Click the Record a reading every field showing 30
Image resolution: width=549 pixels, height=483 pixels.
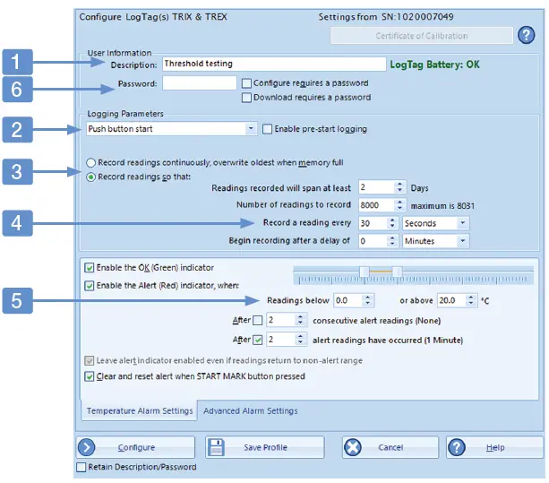(x=373, y=223)
